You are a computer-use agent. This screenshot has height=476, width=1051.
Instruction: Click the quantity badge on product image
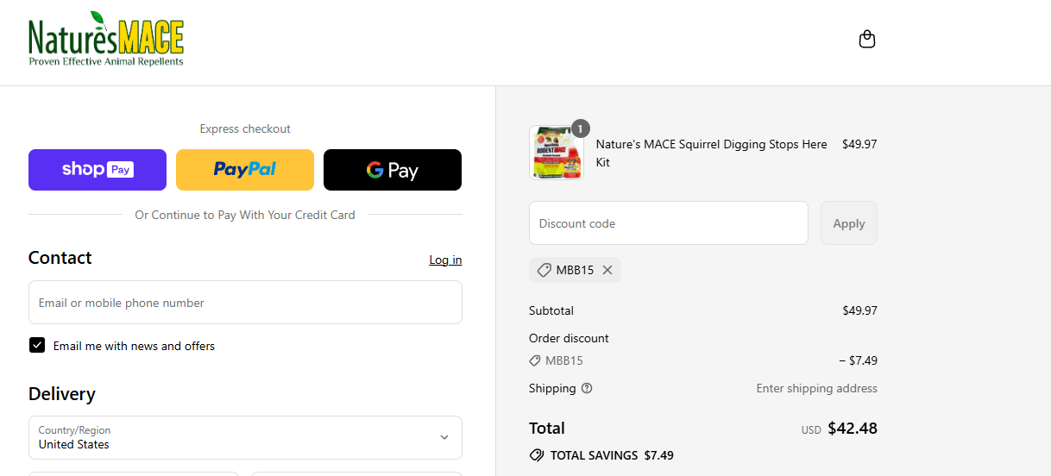pyautogui.click(x=581, y=128)
